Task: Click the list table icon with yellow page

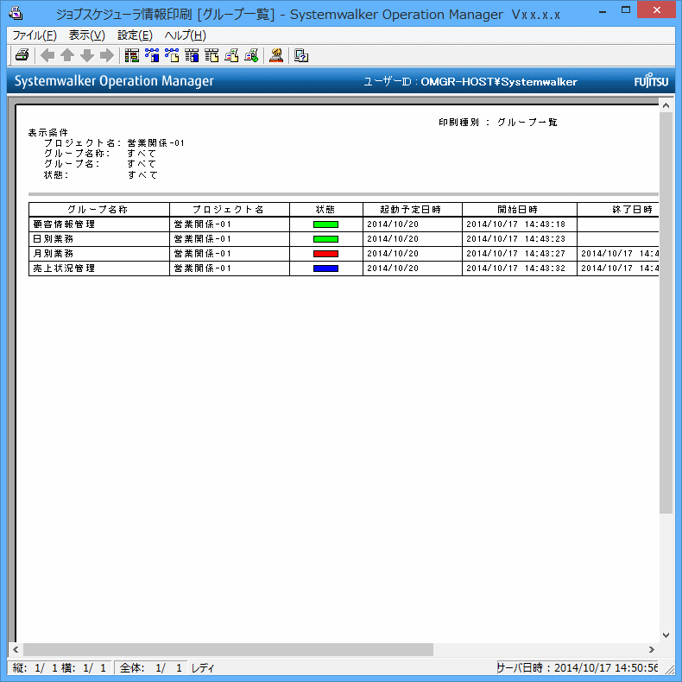Action: tap(212, 55)
